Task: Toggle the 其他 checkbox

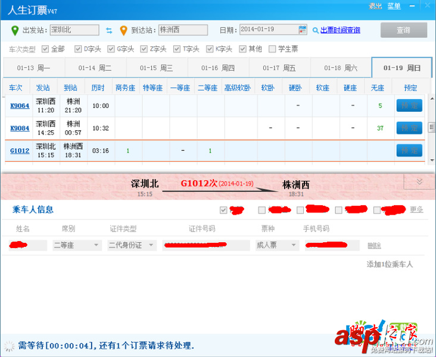Action: click(243, 49)
